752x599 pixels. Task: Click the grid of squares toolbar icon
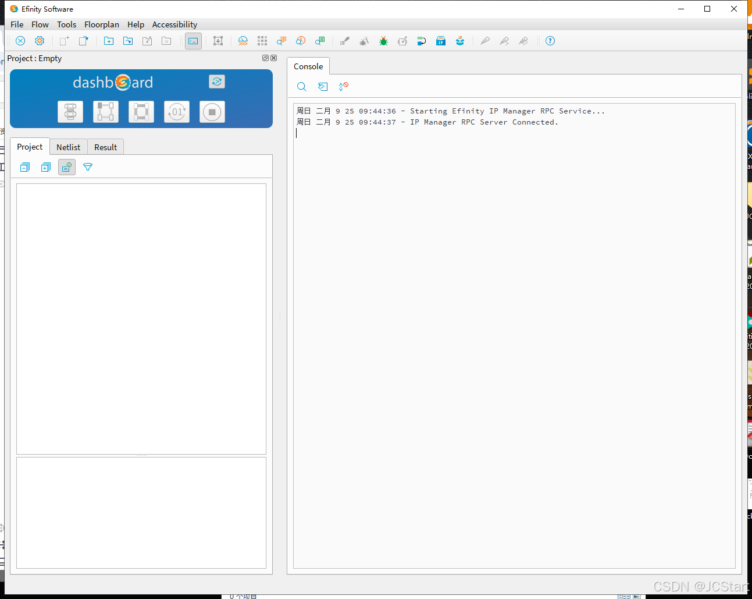coord(262,41)
